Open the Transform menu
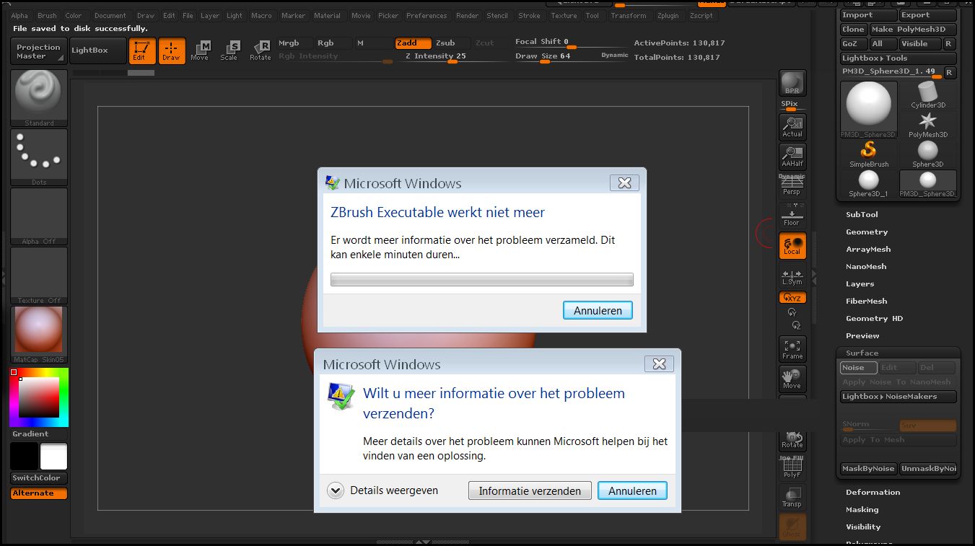This screenshot has height=546, width=975. (629, 16)
